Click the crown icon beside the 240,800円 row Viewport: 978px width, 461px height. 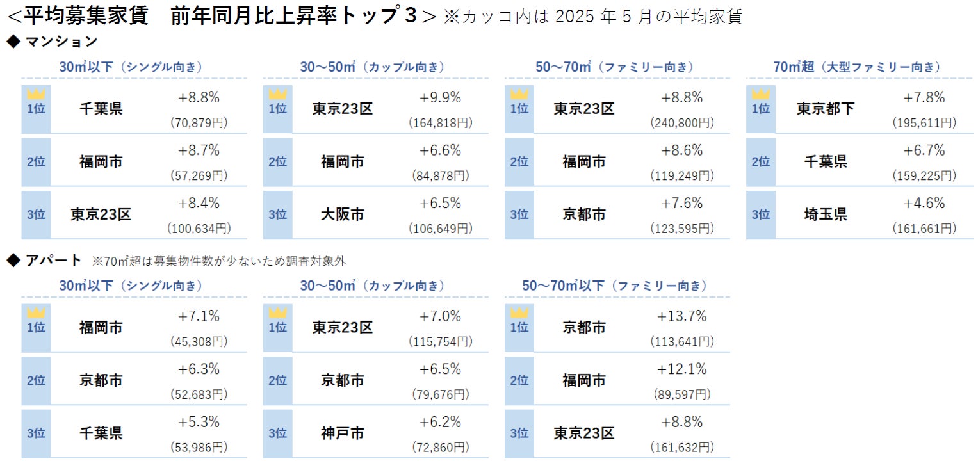519,94
